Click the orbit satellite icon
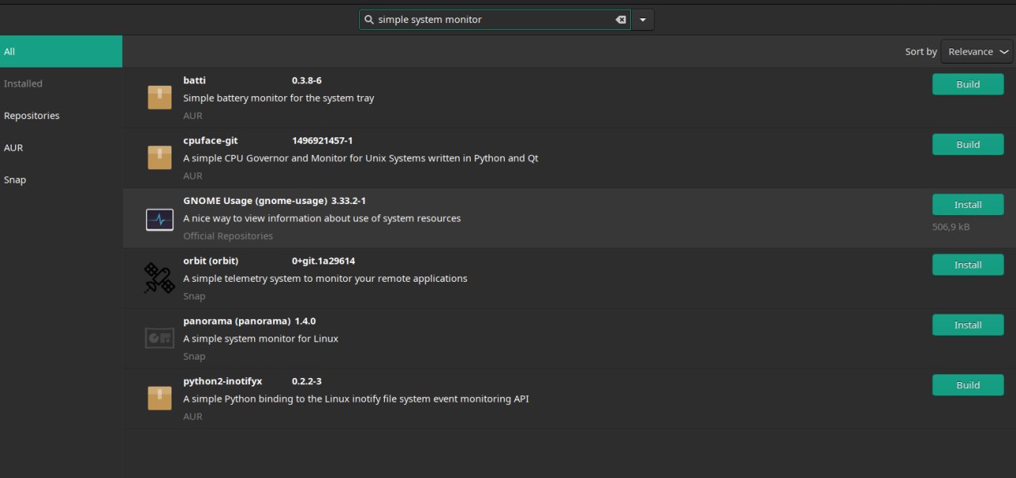This screenshot has width=1016, height=478. 160,278
